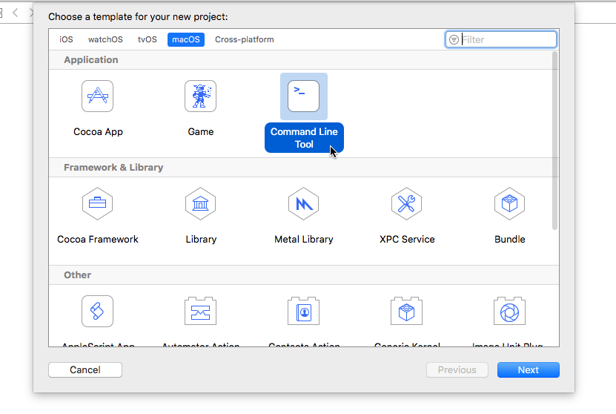This screenshot has width=616, height=414.
Task: Choose the Game template icon
Action: (x=200, y=96)
